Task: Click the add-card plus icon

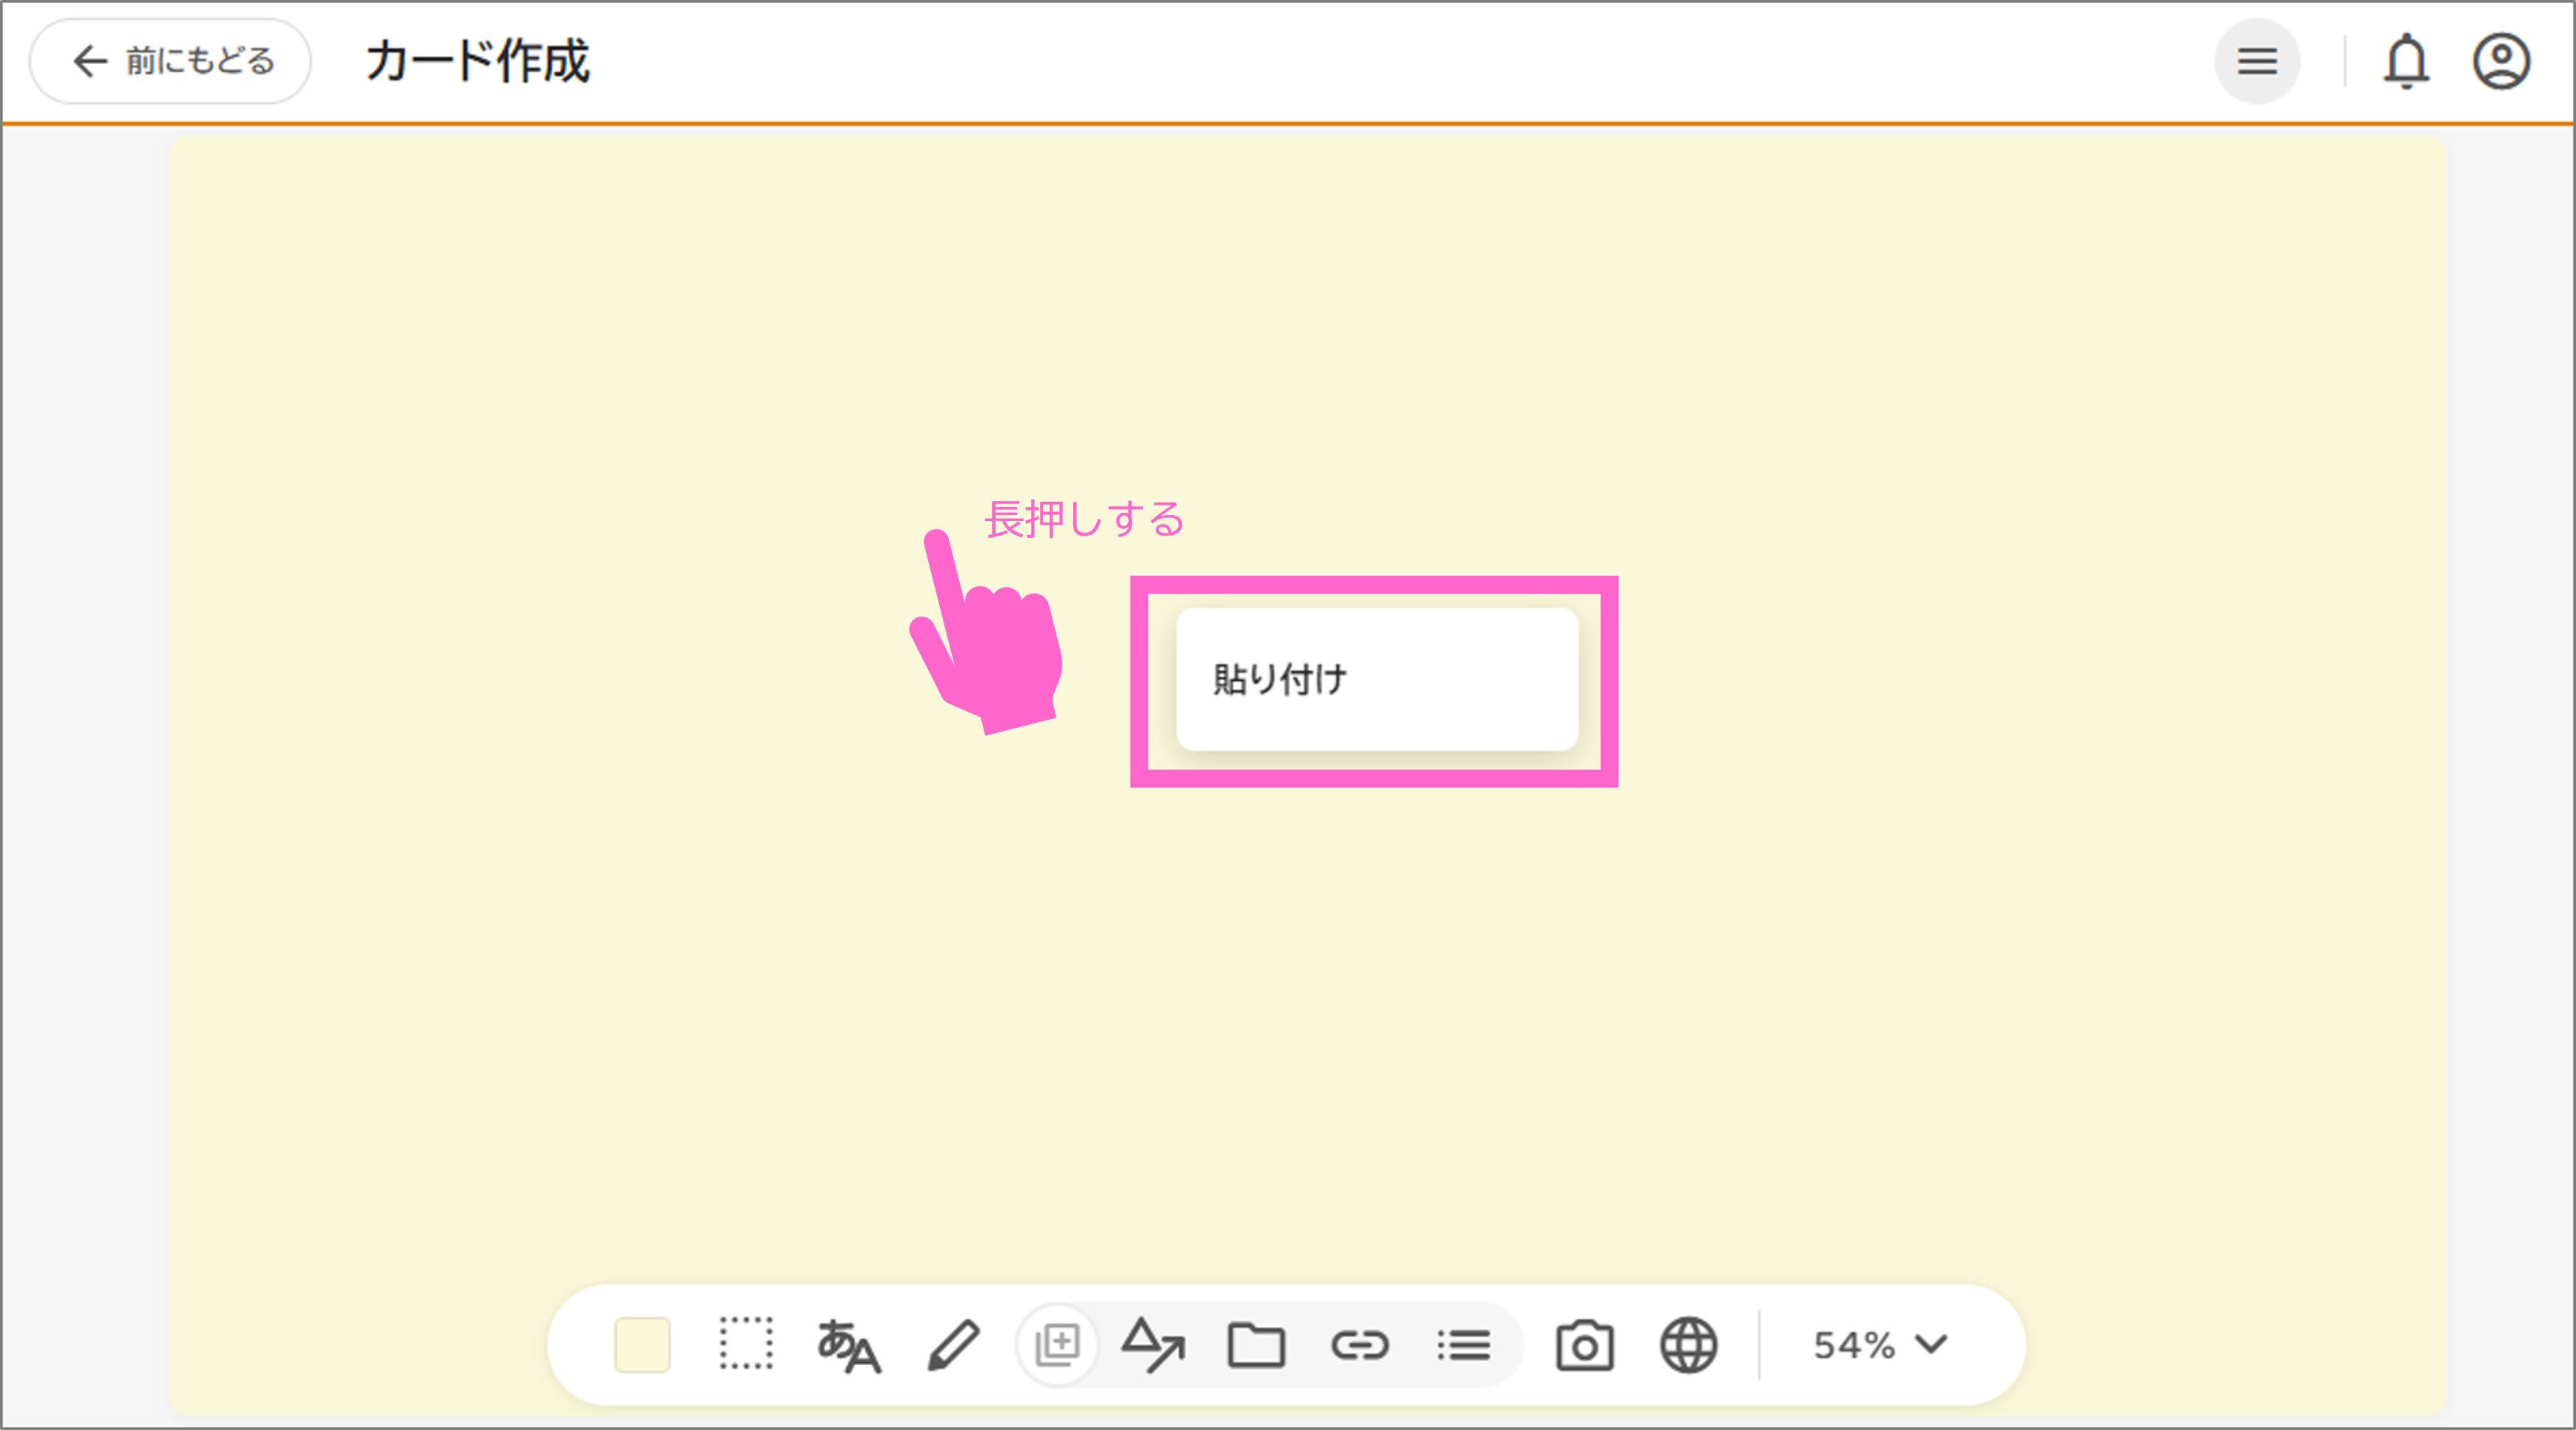Action: [1057, 1345]
